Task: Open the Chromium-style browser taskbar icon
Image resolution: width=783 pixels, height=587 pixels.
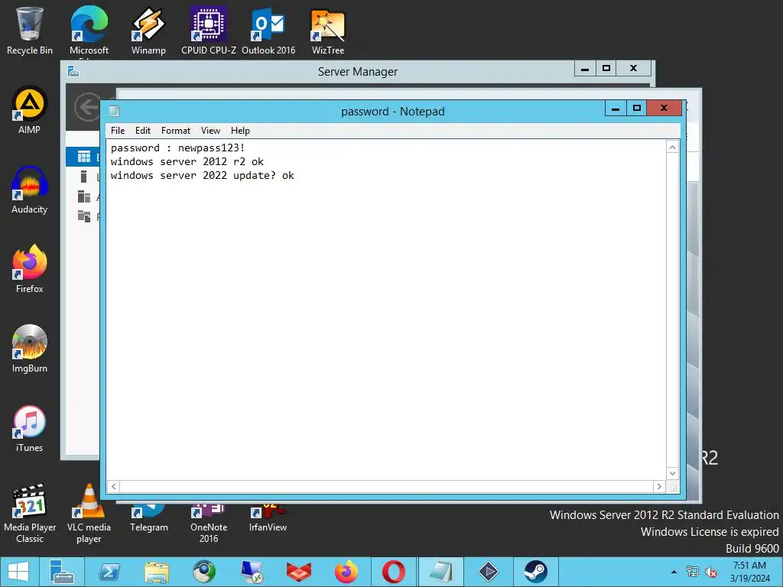Action: coord(203,572)
